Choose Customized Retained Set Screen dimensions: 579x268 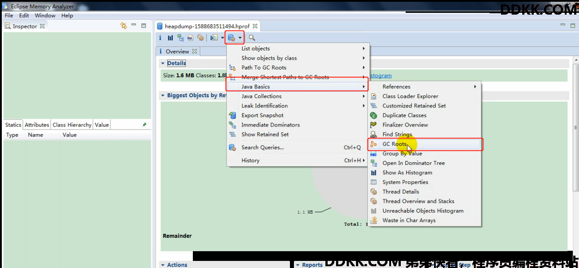pyautogui.click(x=425, y=106)
